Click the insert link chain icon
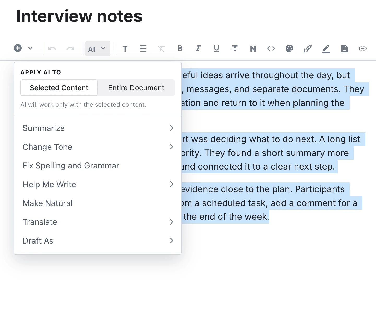Viewport: 376px width, 313px height. pyautogui.click(x=363, y=49)
